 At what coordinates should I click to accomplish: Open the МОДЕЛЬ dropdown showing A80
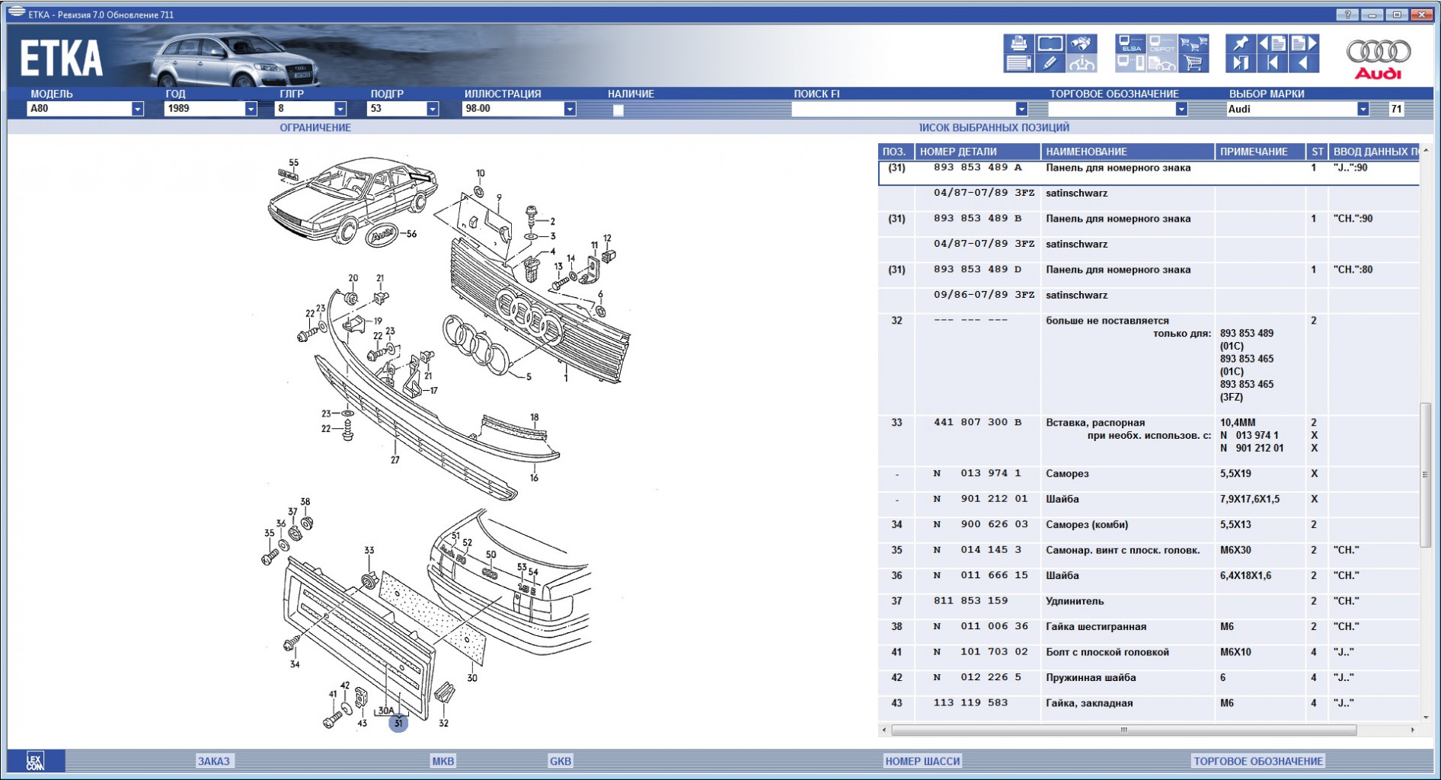coord(85,109)
